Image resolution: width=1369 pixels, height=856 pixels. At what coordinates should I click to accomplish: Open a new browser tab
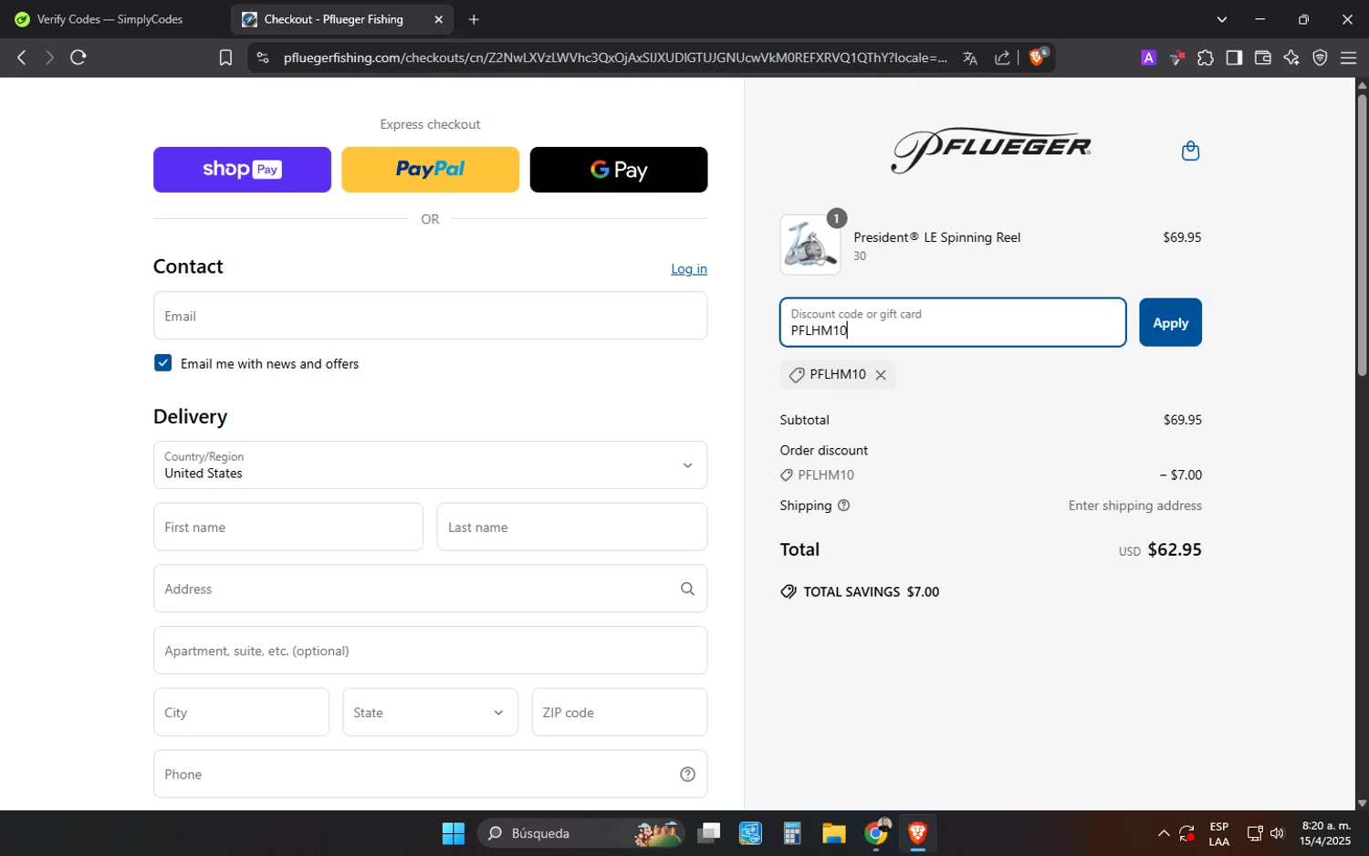pyautogui.click(x=474, y=19)
